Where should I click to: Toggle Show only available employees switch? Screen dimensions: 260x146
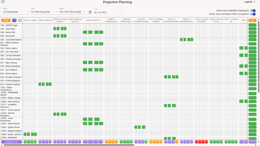(253, 11)
